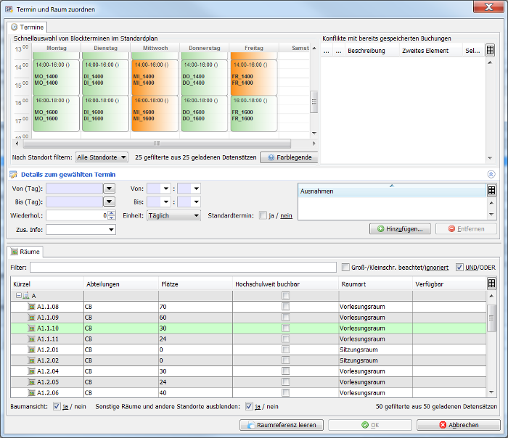
Task: Click the schedule horizontal scrollbar
Action: pos(157,144)
